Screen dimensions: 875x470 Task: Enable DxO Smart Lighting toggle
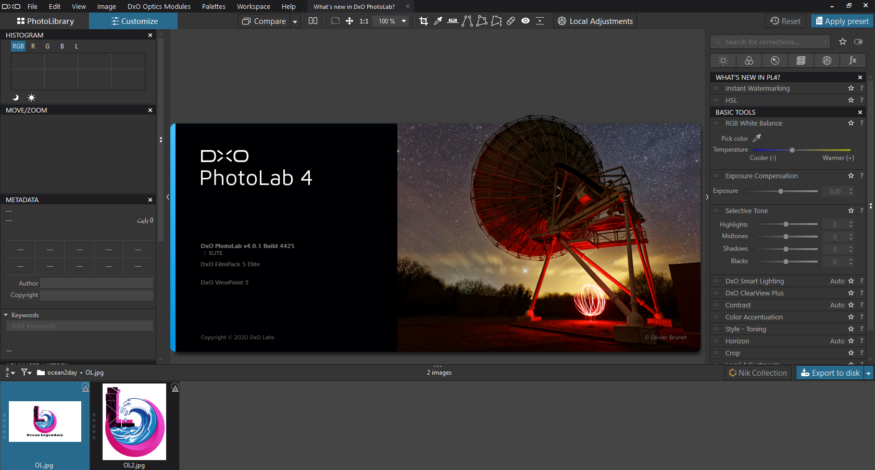(x=718, y=281)
